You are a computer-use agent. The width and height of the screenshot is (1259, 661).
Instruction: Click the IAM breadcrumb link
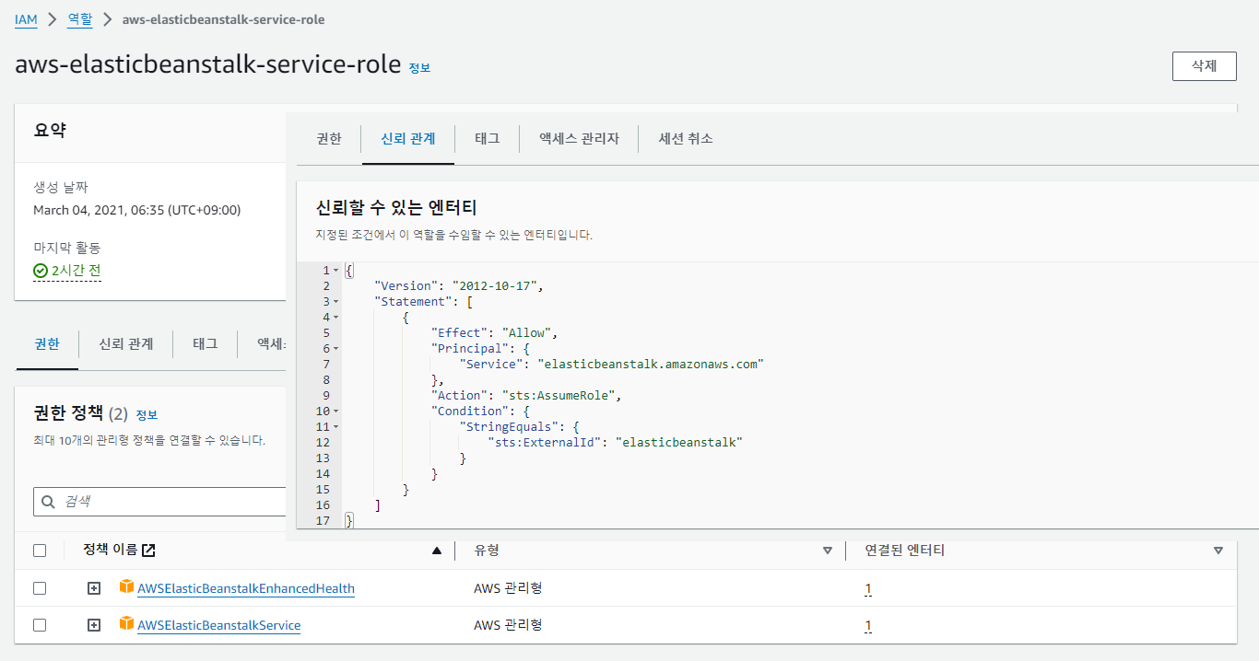click(26, 19)
